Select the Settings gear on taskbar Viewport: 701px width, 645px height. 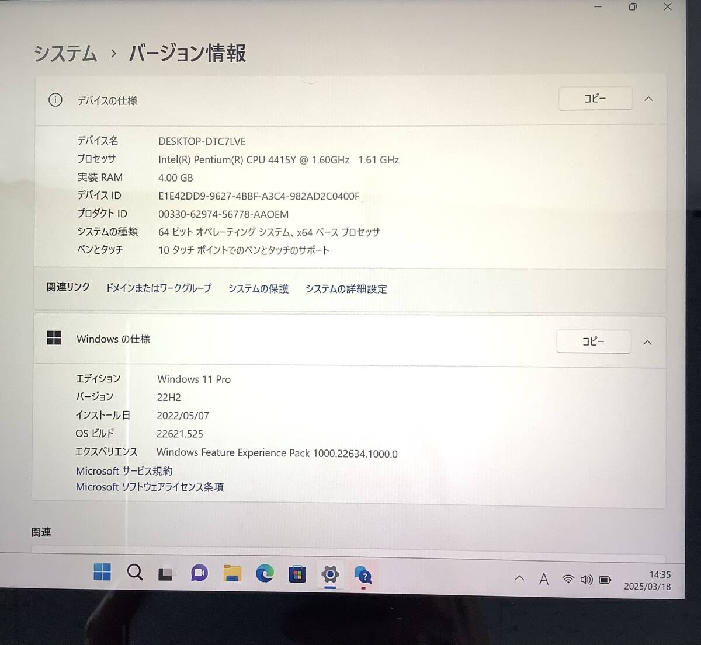[x=330, y=575]
